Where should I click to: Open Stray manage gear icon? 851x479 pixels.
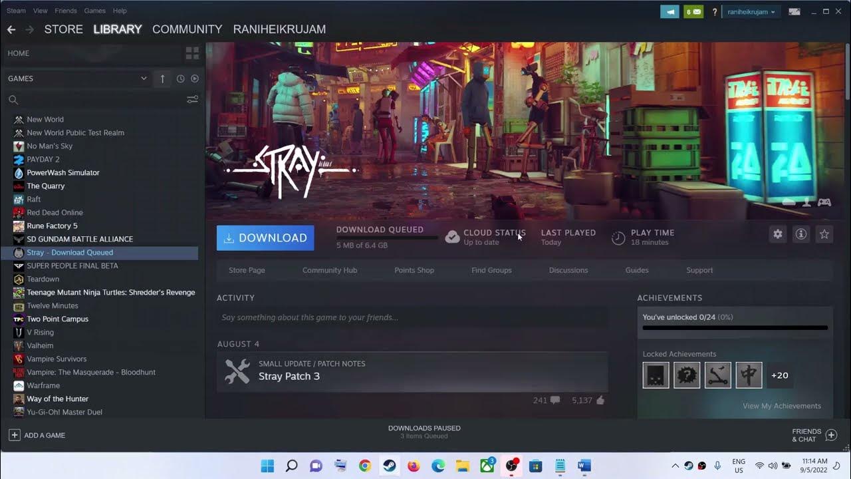(778, 234)
